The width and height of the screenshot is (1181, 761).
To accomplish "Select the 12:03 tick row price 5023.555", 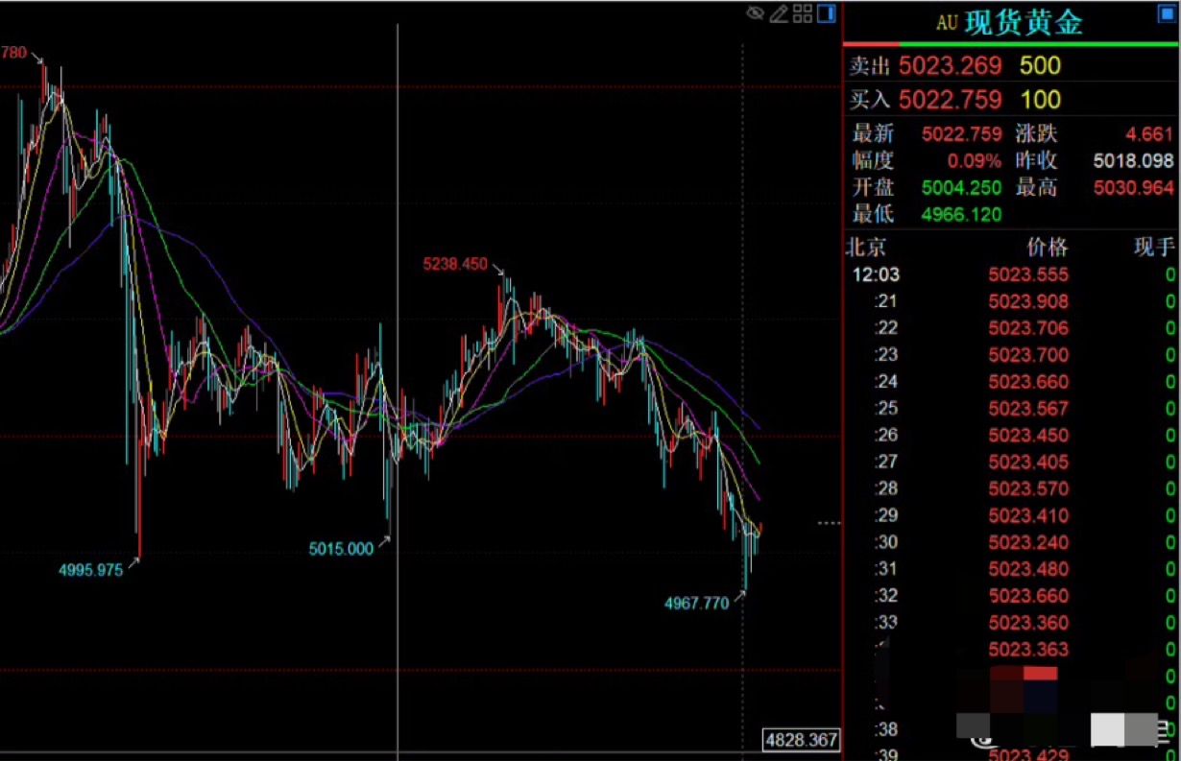I will (x=1028, y=274).
